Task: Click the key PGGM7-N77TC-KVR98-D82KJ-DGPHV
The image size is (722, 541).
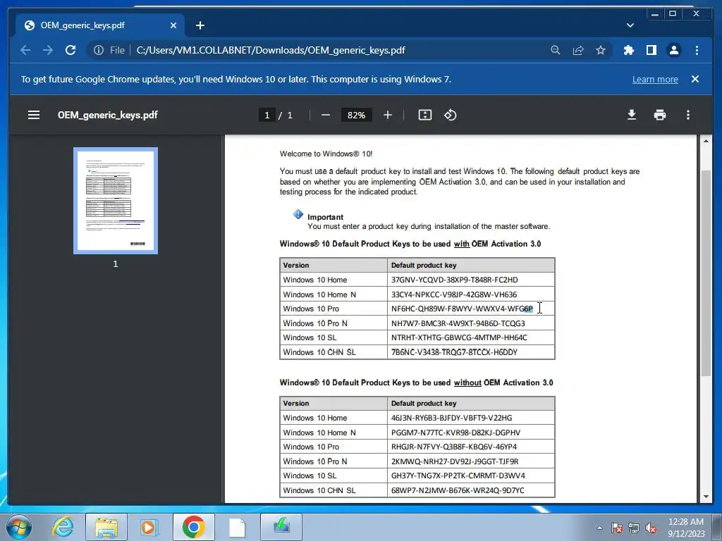Action: [x=456, y=433]
